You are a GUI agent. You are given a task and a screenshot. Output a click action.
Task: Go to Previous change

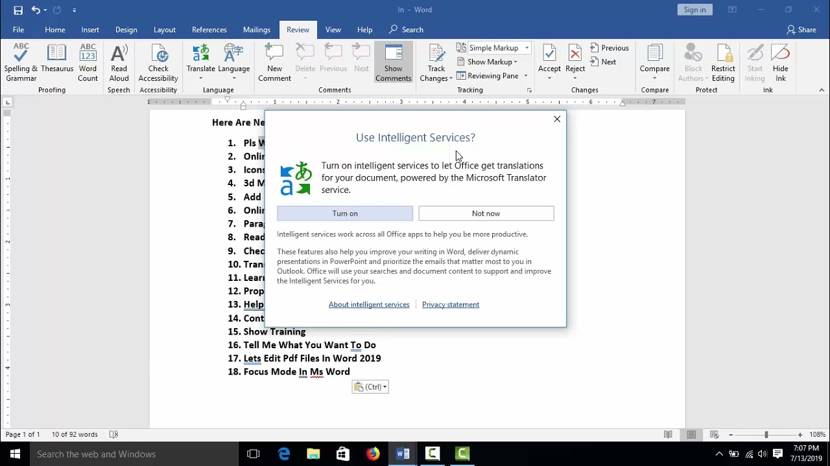pyautogui.click(x=610, y=48)
